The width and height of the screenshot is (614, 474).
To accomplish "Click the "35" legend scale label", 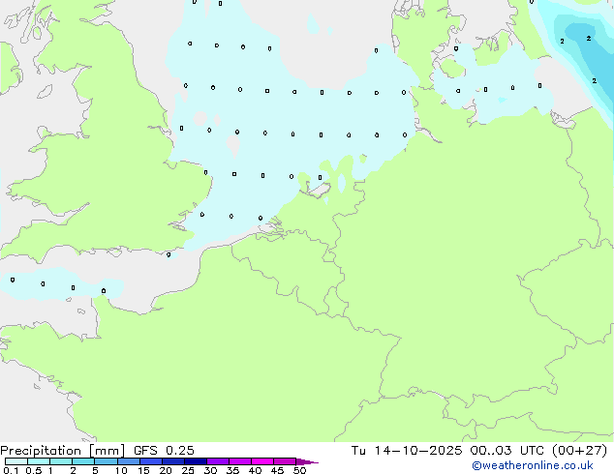I will coord(232,470).
